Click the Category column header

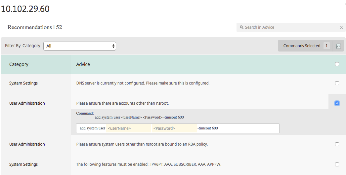19,64
